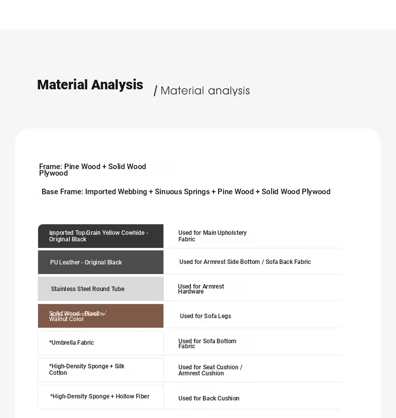This screenshot has height=418, width=396.
Task: Click High-Density Sponge + Hollow Fiber cell
Action: 101,397
